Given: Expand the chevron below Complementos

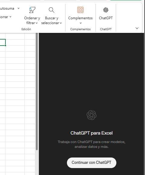Looking at the screenshot, I should click(80, 23).
